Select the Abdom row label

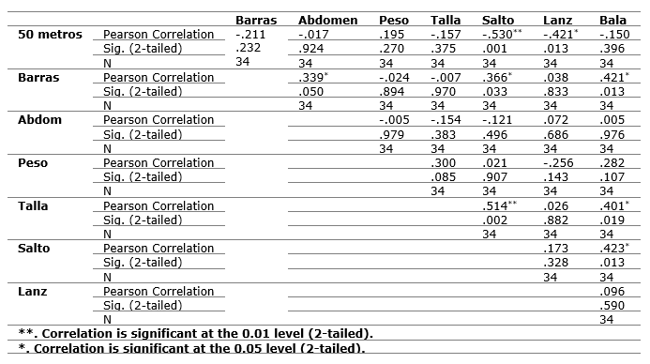(39, 120)
